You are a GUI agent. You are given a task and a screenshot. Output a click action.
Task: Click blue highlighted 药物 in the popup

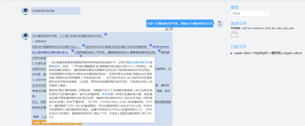click(58, 66)
